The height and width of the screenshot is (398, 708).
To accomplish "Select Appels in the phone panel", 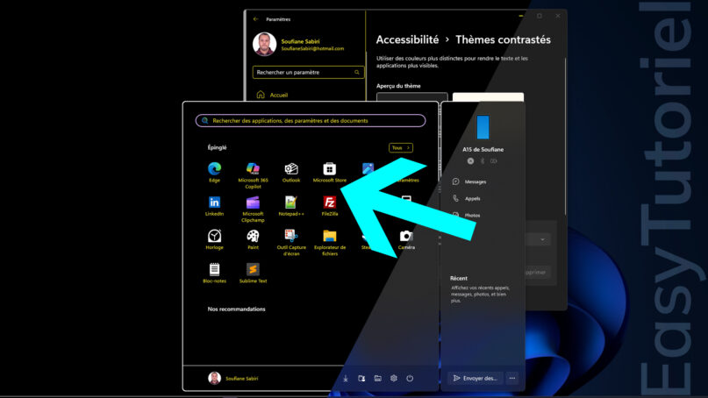I will point(467,198).
